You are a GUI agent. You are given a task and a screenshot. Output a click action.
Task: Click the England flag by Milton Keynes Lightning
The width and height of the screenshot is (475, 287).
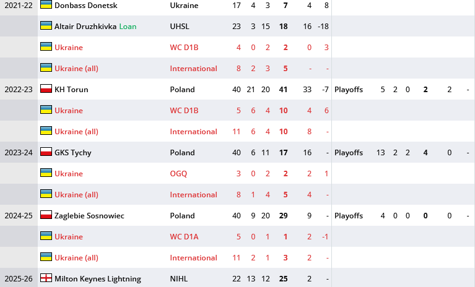pyautogui.click(x=46, y=278)
